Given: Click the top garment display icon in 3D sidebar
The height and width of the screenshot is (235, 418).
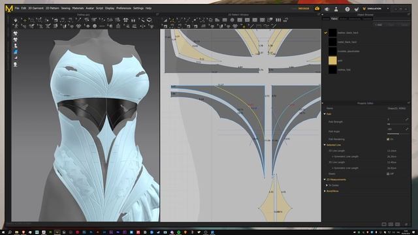Looking at the screenshot, I should click(x=16, y=33).
